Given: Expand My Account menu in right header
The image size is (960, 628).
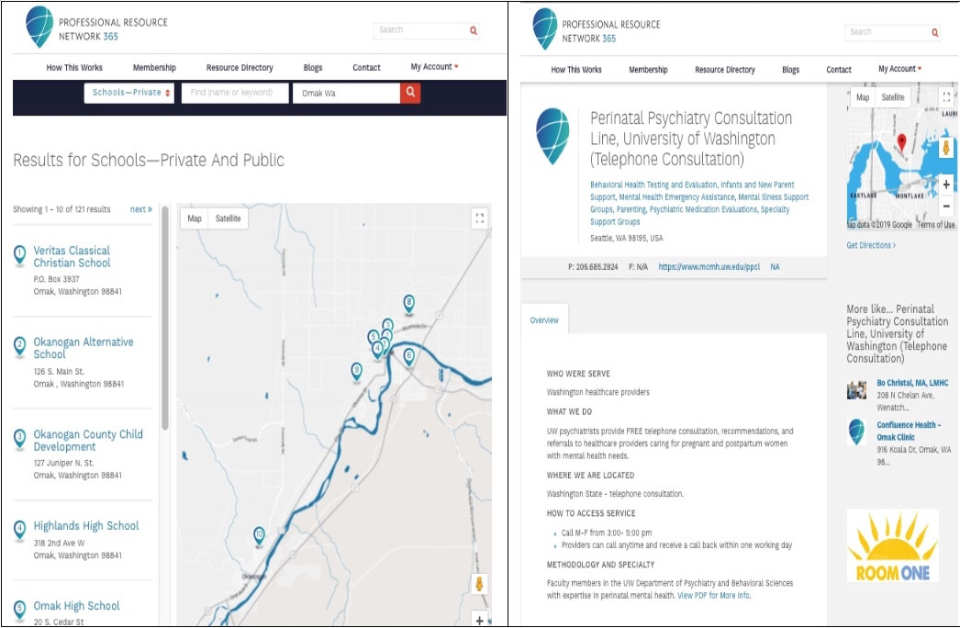Looking at the screenshot, I should (x=899, y=70).
